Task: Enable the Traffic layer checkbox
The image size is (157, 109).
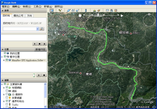Action: [x=7, y=104]
